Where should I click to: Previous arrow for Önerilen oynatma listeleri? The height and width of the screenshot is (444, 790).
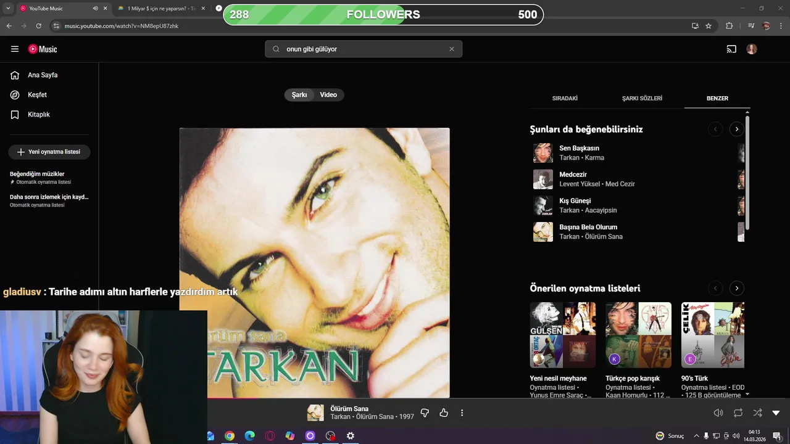pyautogui.click(x=715, y=288)
